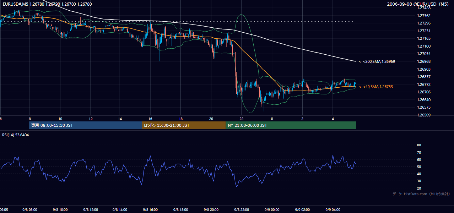Click price axis value 1.27100

(x=424, y=46)
